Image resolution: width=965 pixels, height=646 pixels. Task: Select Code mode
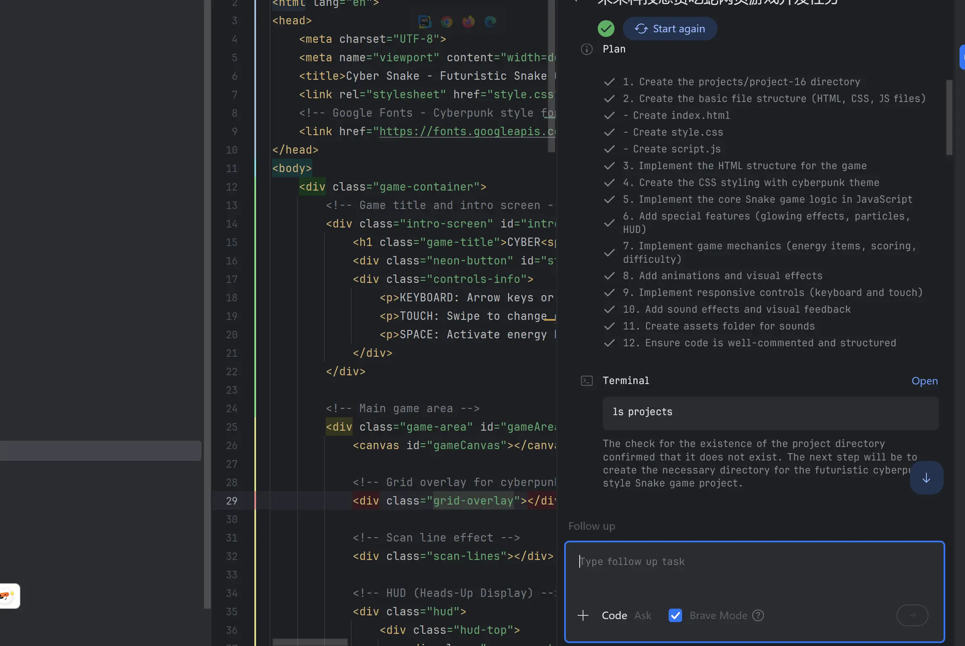[614, 615]
